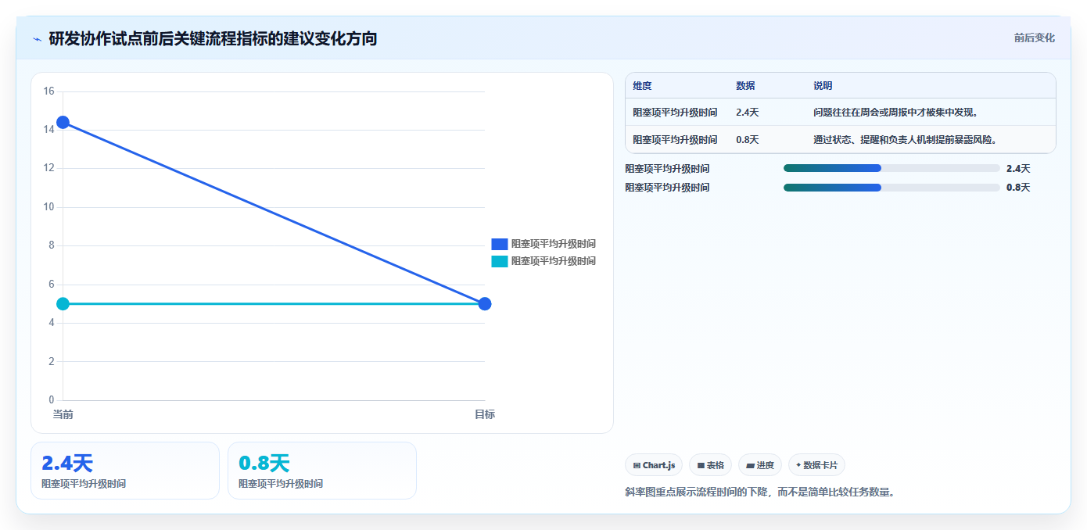The width and height of the screenshot is (1087, 530).
Task: Open the large blue 2.4天 data card
Action: (125, 471)
